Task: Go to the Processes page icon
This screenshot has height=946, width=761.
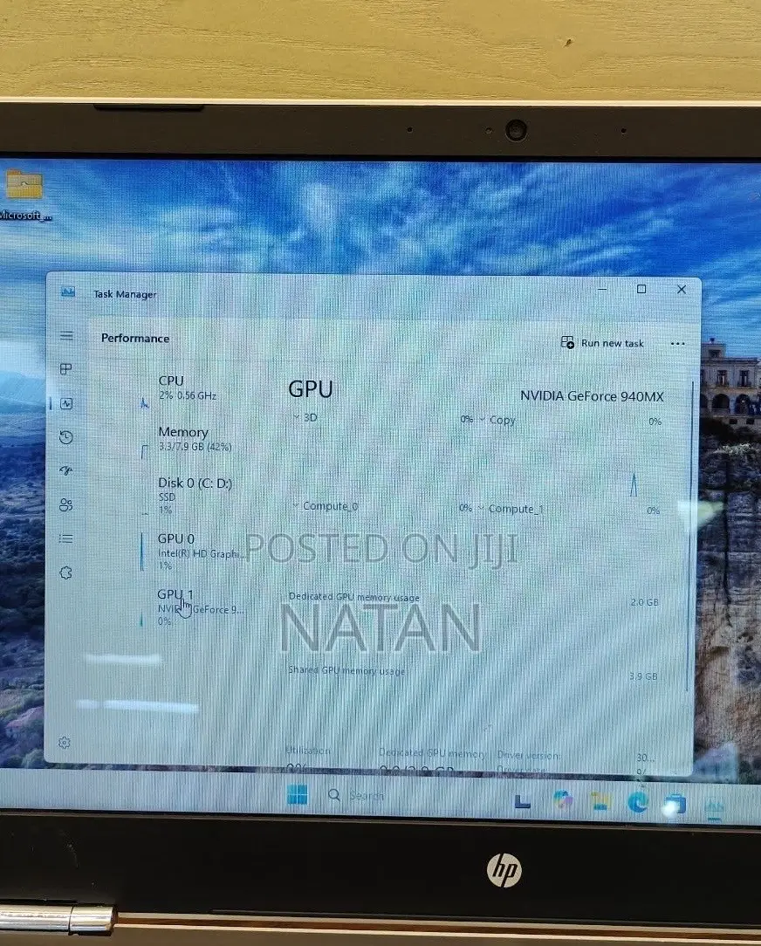Action: coord(66,368)
